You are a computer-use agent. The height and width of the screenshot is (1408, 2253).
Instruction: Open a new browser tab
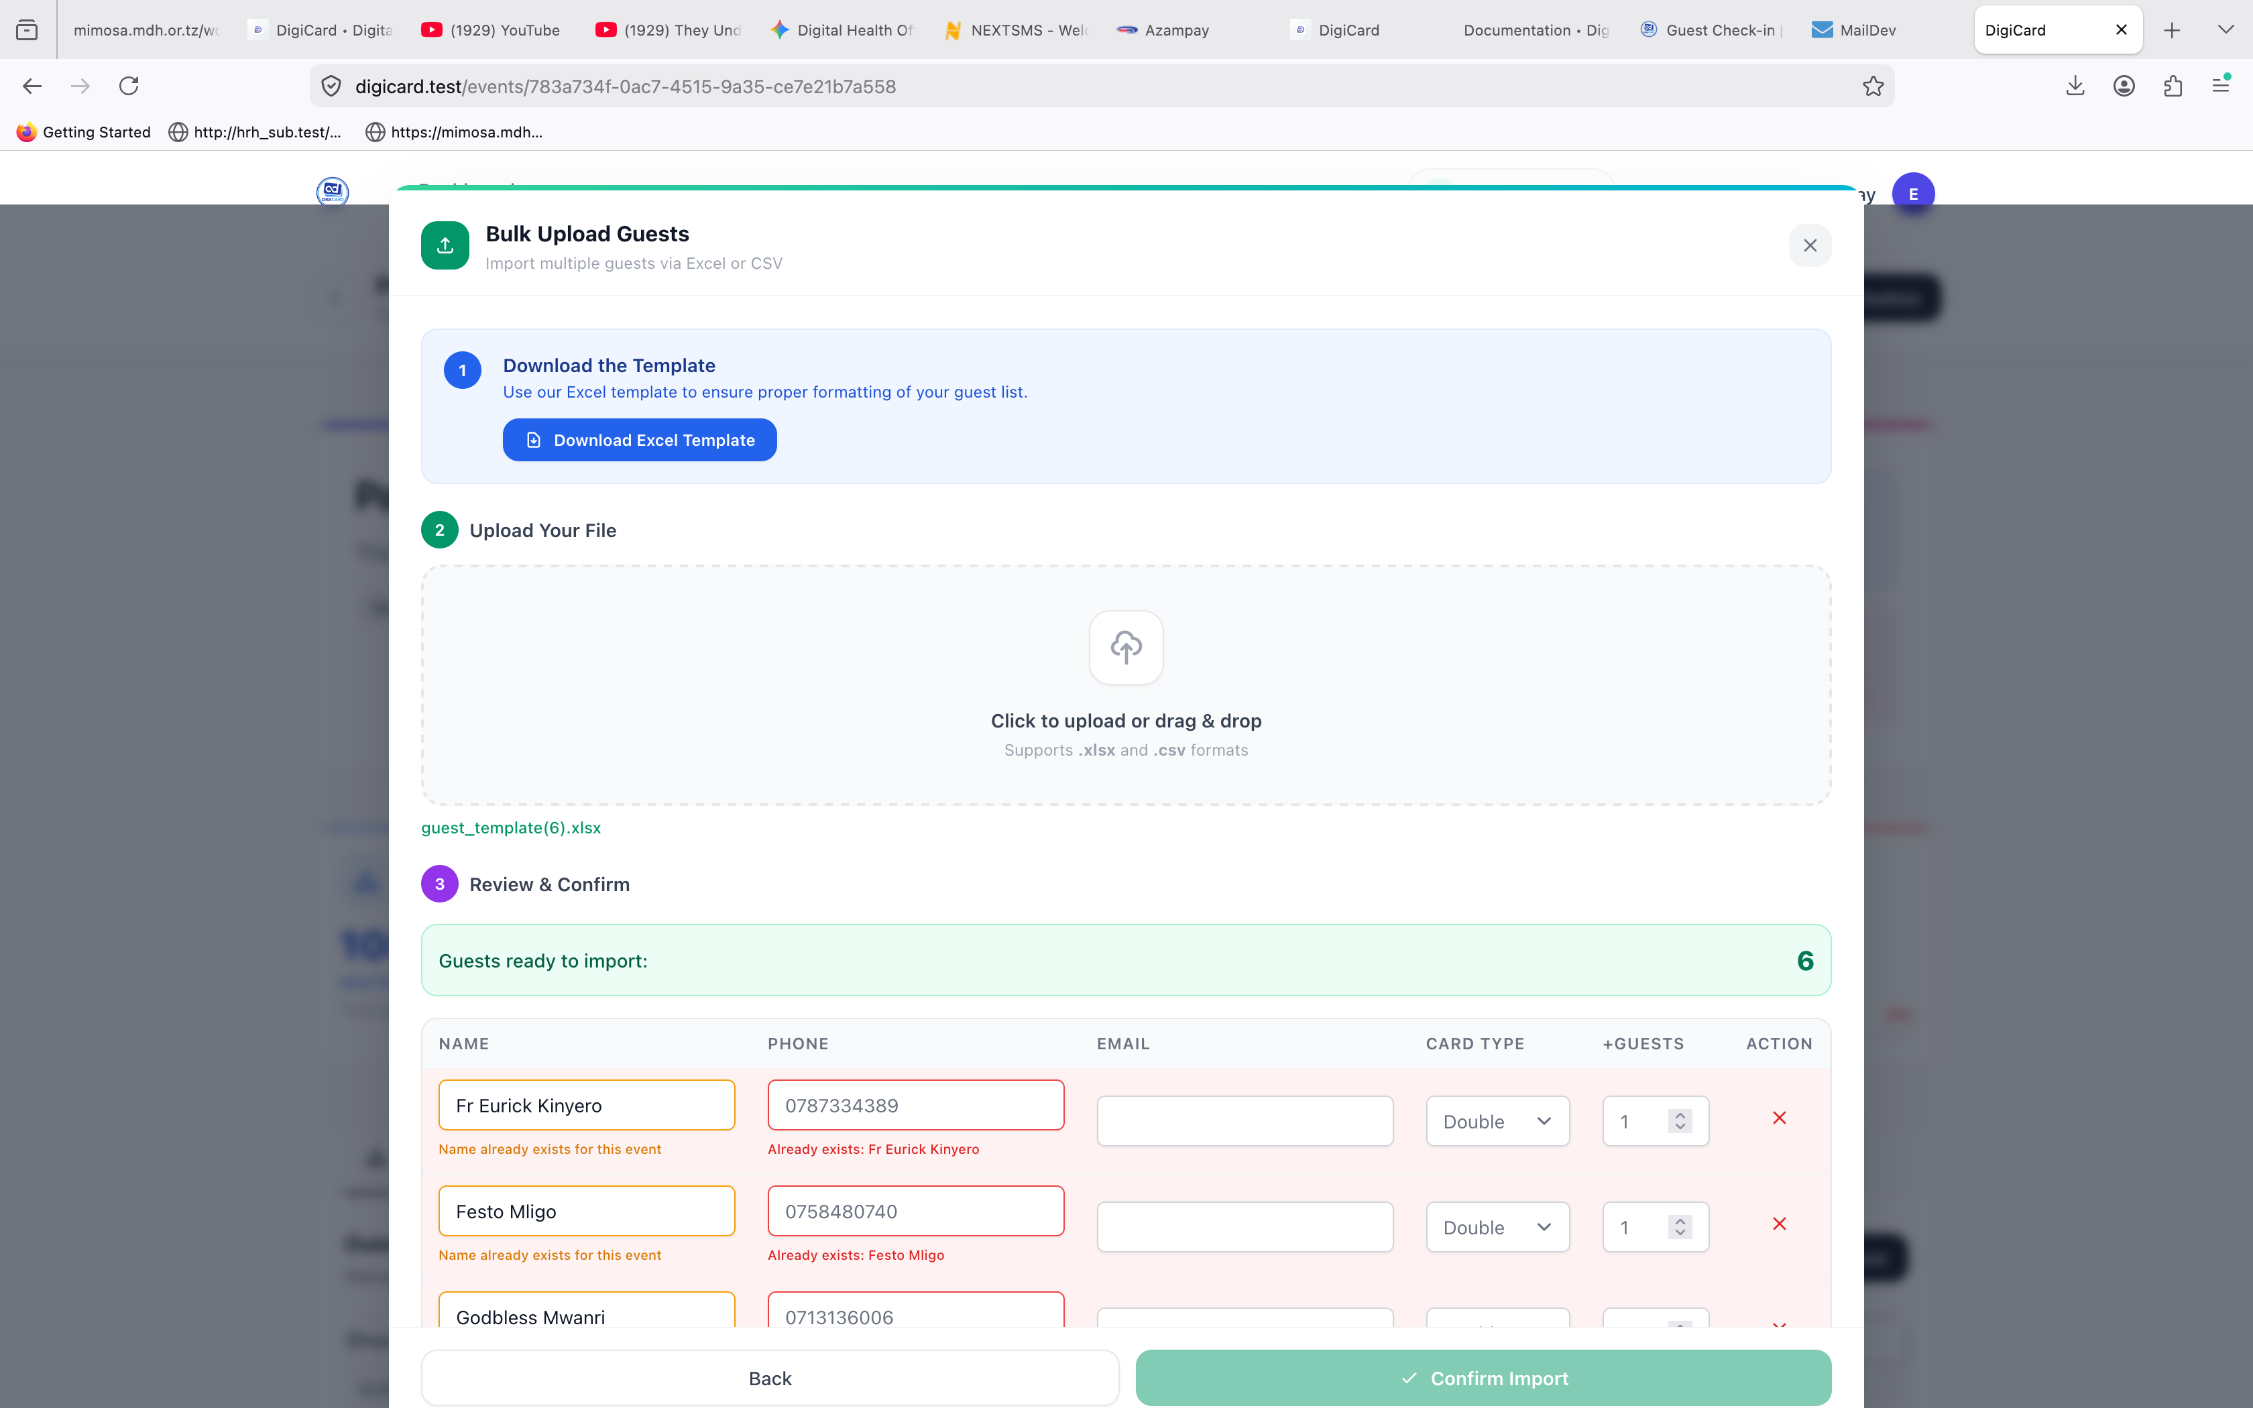pos(2172,30)
